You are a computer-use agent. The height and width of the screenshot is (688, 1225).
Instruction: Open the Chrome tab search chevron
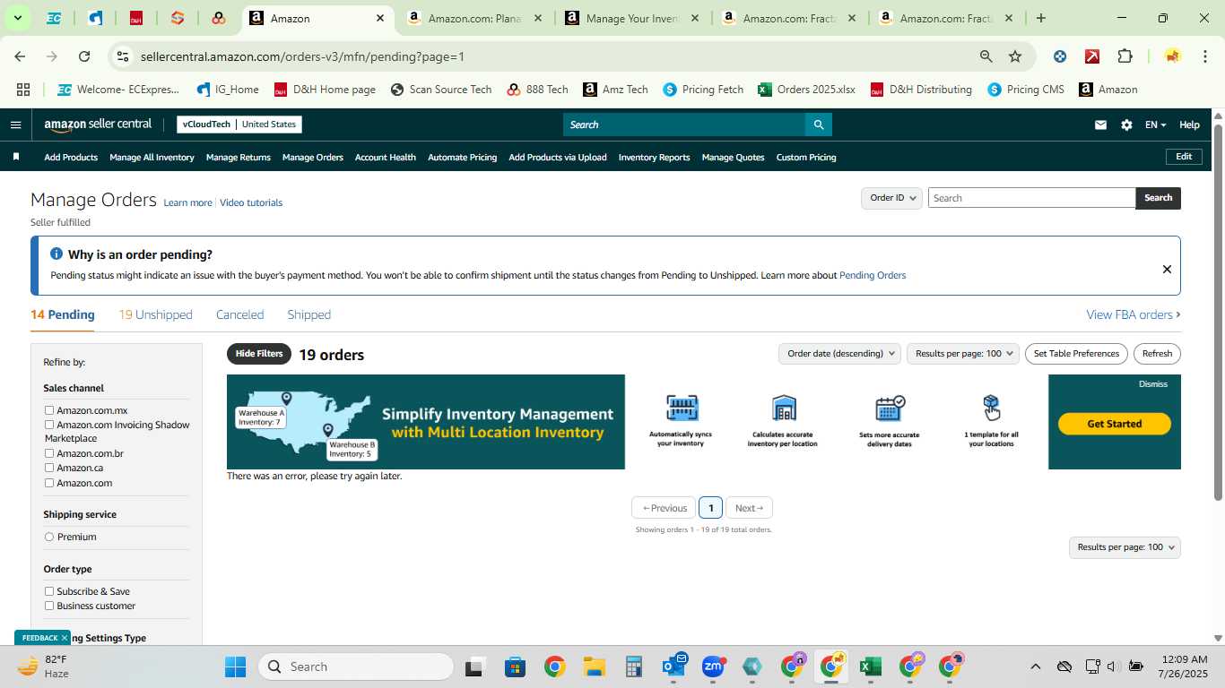tap(17, 18)
